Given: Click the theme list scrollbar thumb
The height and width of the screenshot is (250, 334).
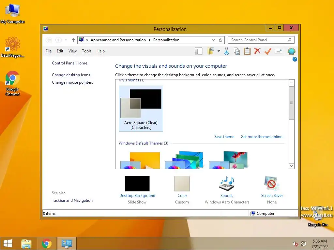Looking at the screenshot, I should click(x=291, y=103).
